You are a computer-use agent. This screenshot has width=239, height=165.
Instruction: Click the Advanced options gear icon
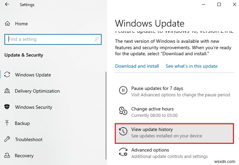pos(123,153)
